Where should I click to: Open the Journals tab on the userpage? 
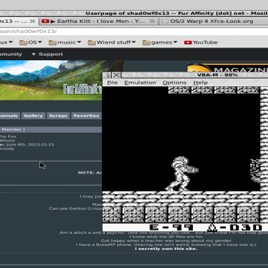point(9,116)
